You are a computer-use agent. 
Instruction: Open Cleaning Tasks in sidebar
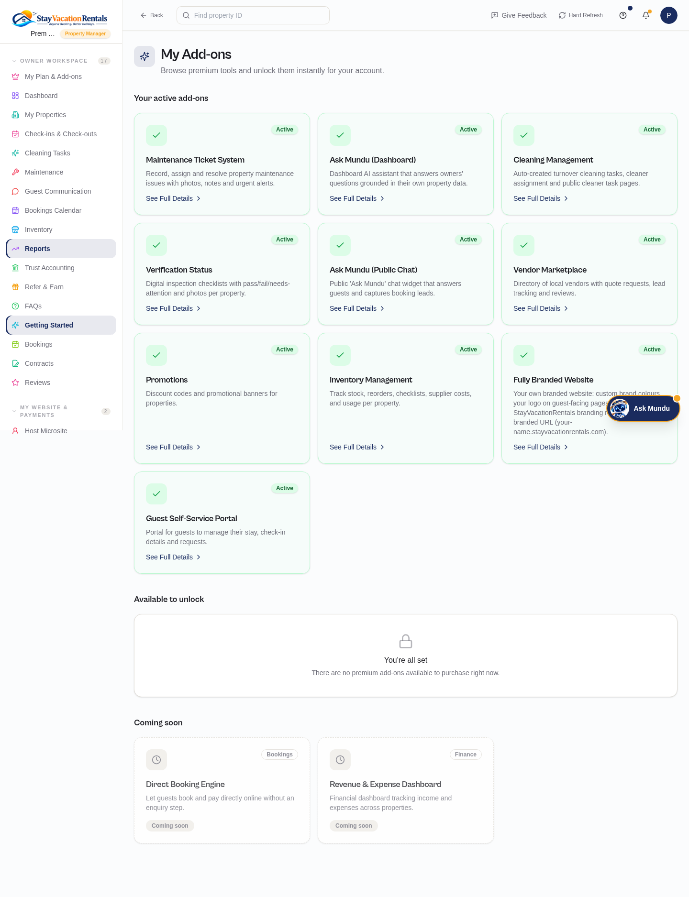61,153
